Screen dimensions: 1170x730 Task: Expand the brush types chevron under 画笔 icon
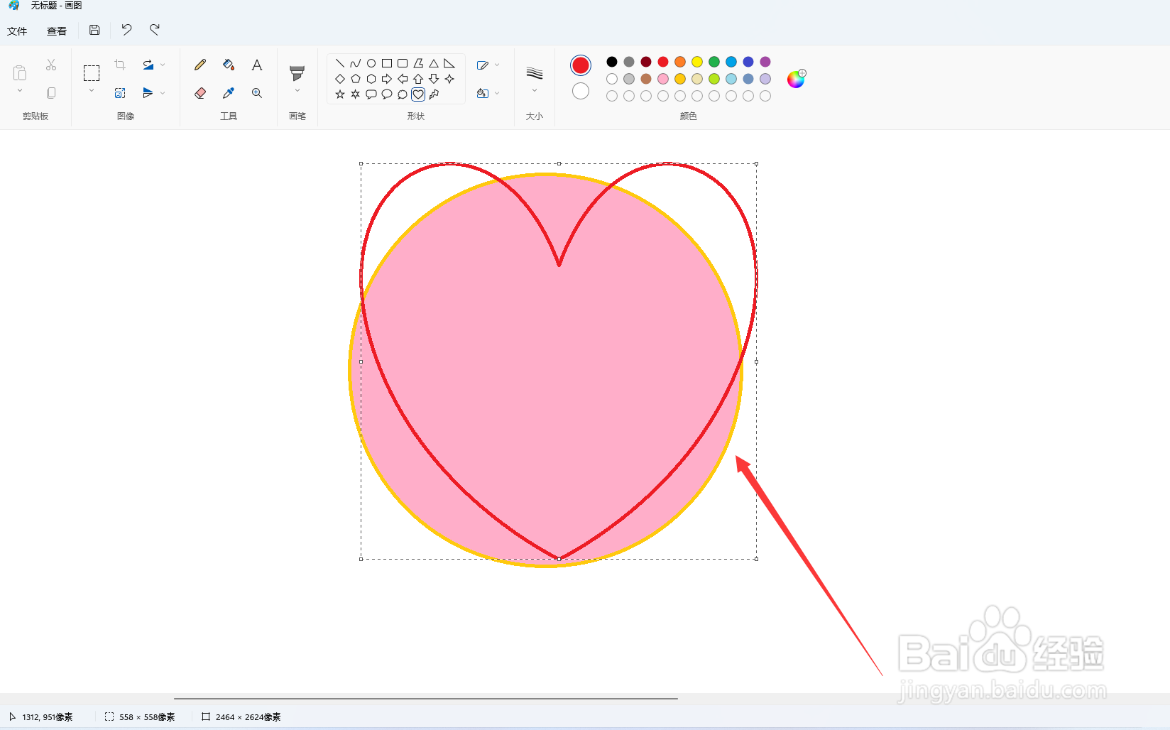pos(297,91)
